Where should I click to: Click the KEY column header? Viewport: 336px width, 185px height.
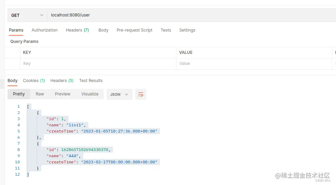click(x=27, y=53)
